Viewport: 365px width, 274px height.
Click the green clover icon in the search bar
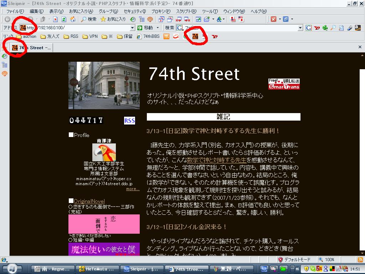click(325, 28)
